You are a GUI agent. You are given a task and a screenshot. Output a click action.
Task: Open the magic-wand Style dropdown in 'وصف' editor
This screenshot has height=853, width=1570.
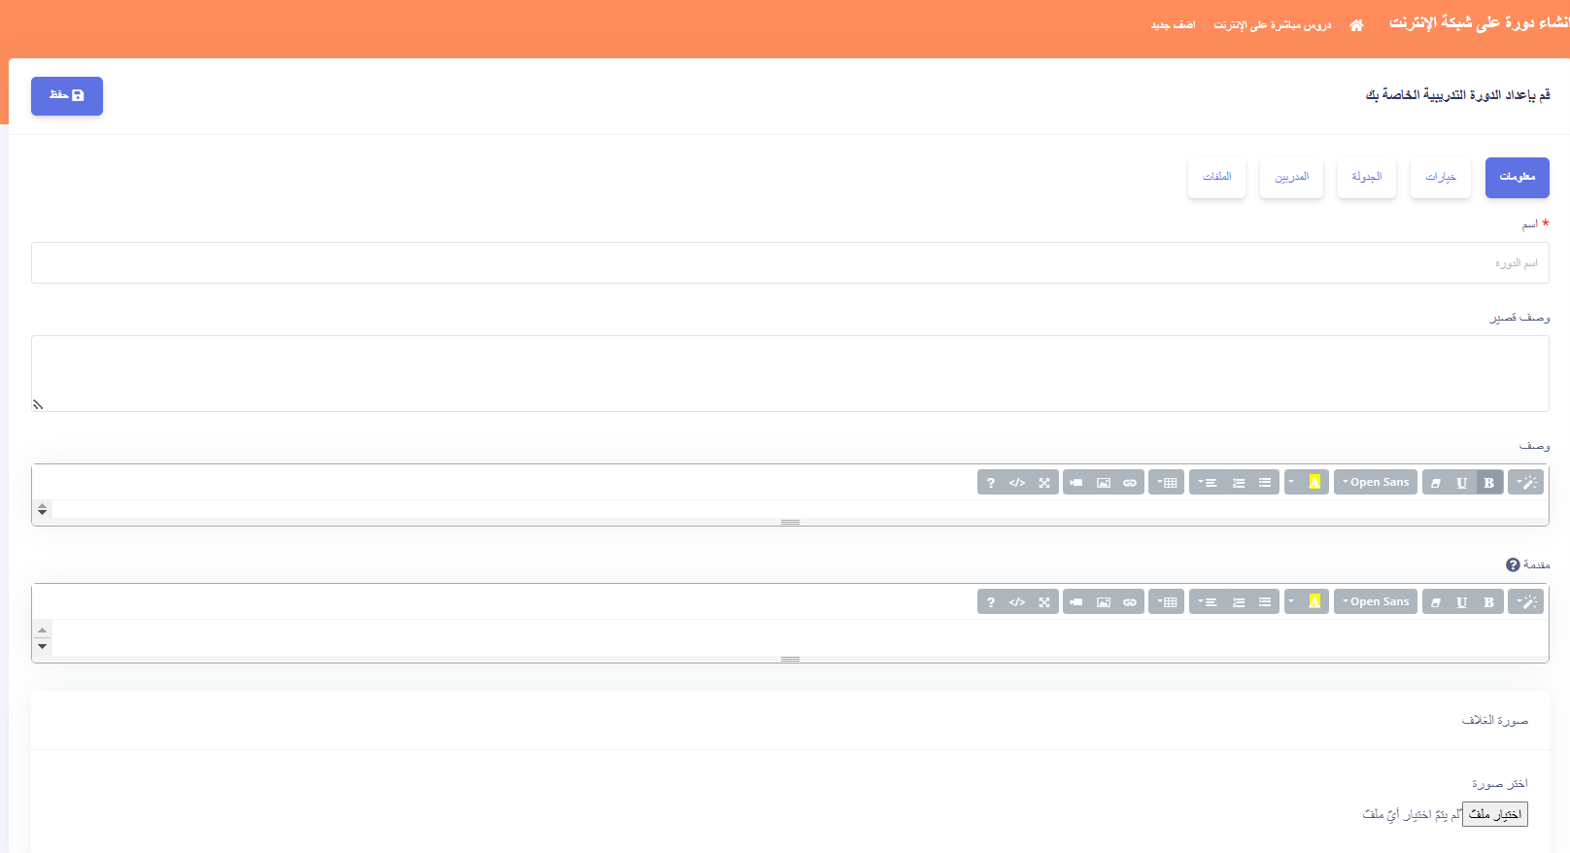point(1525,483)
